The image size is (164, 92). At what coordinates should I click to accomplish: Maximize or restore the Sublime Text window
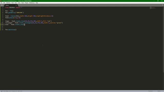pos(158,1)
